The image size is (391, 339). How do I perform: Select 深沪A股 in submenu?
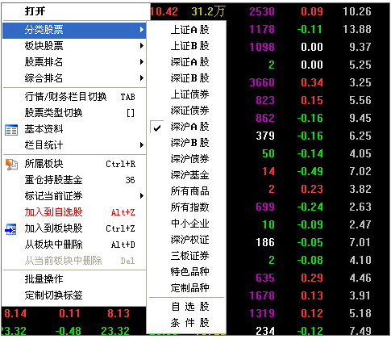186,127
